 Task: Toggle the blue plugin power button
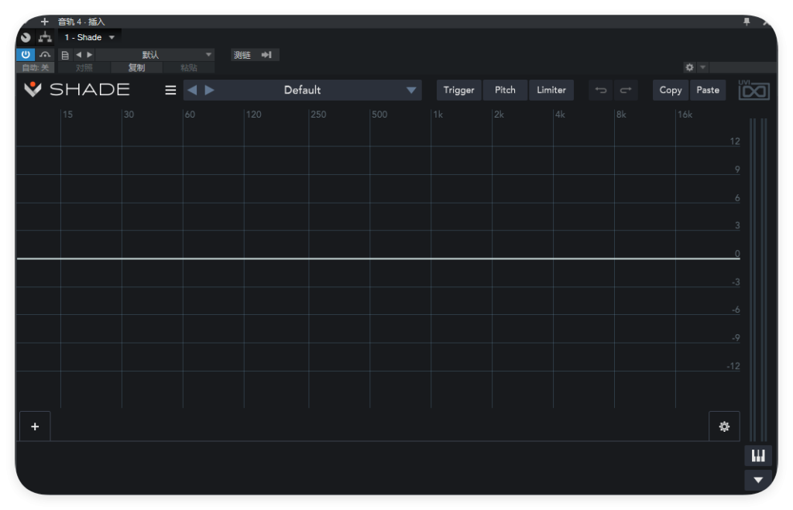[26, 55]
